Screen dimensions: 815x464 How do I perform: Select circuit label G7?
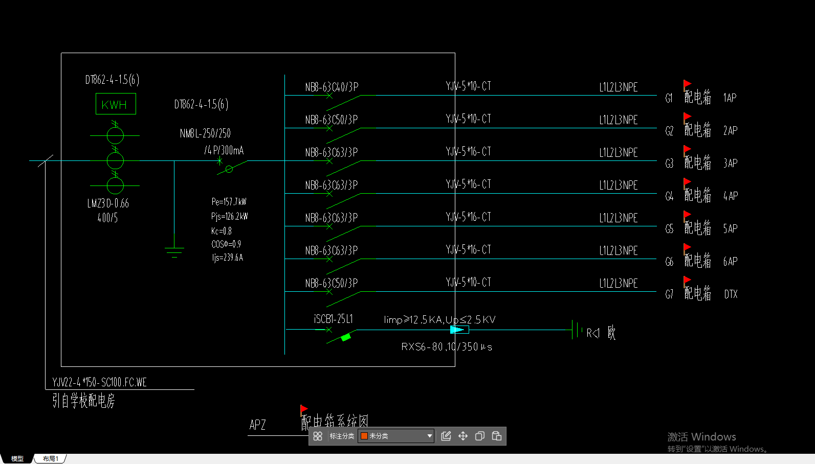coord(669,294)
